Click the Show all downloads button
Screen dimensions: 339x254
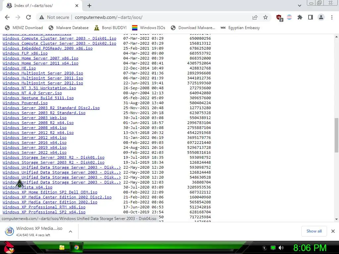coord(314,231)
